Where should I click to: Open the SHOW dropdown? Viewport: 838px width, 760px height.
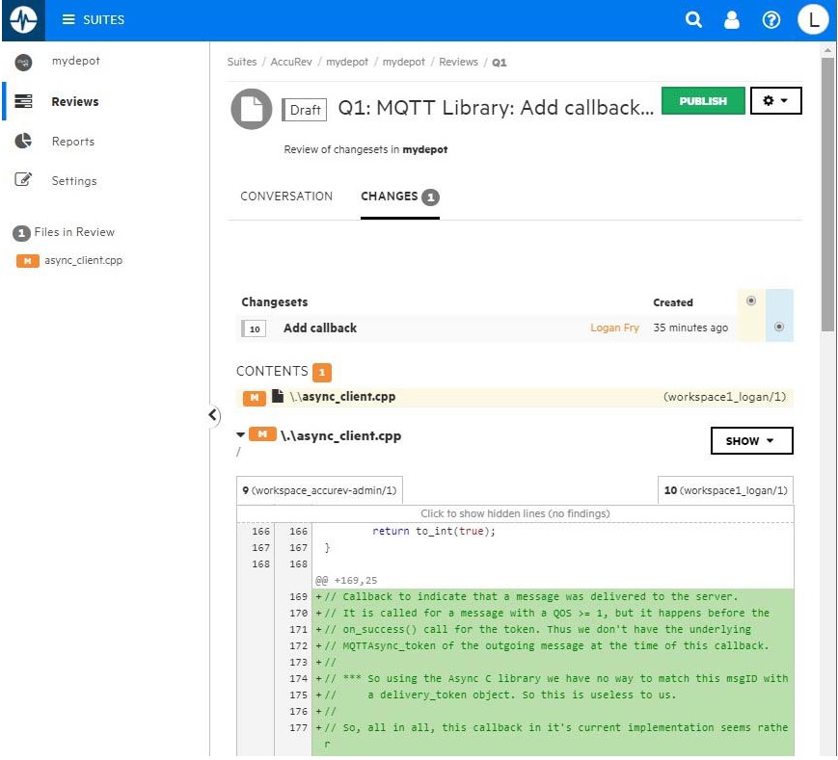pos(751,441)
